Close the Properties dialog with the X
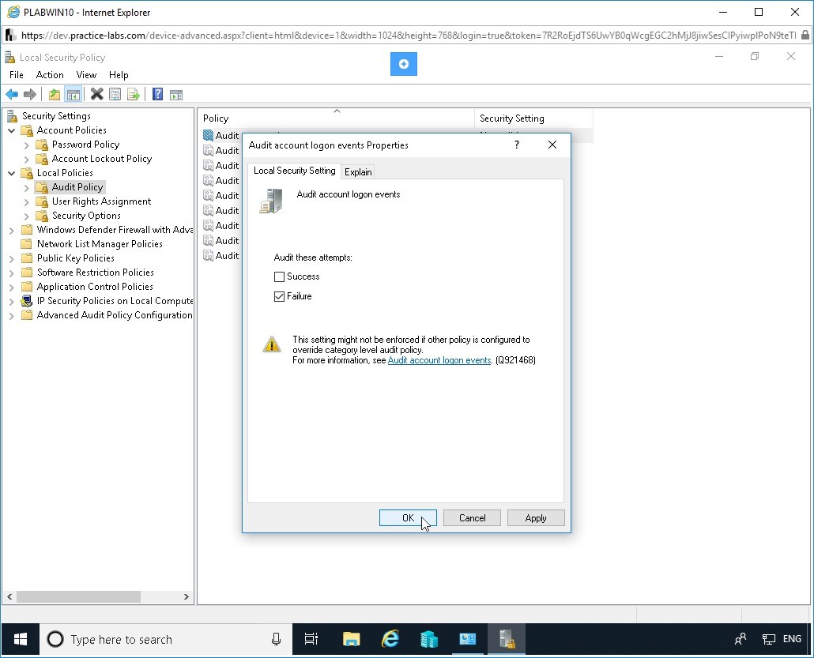 (x=552, y=145)
